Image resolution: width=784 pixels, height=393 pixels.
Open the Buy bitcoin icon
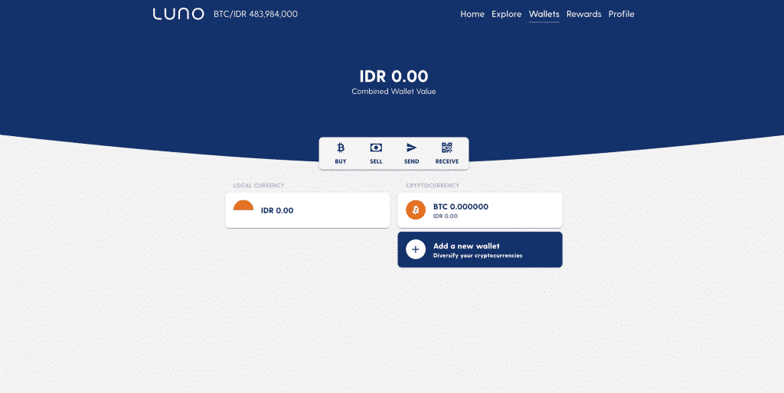tap(341, 148)
